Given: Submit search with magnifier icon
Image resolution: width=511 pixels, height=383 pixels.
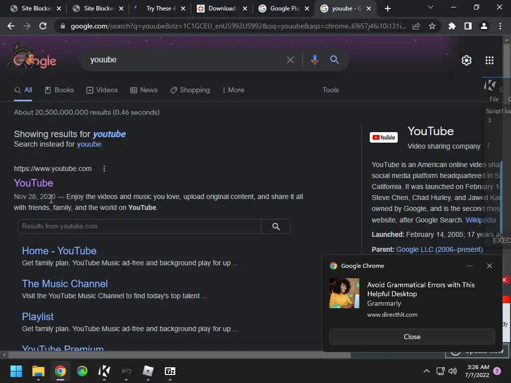Looking at the screenshot, I should point(335,60).
